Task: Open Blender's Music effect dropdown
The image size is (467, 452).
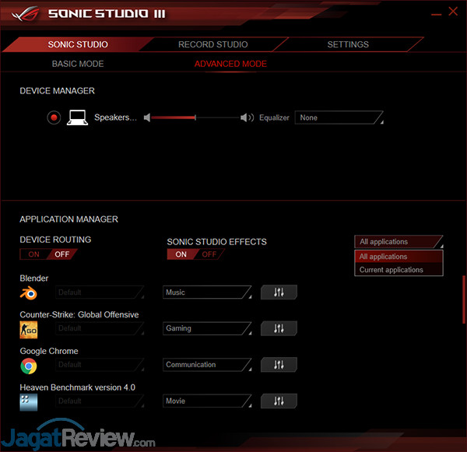Action: 207,293
